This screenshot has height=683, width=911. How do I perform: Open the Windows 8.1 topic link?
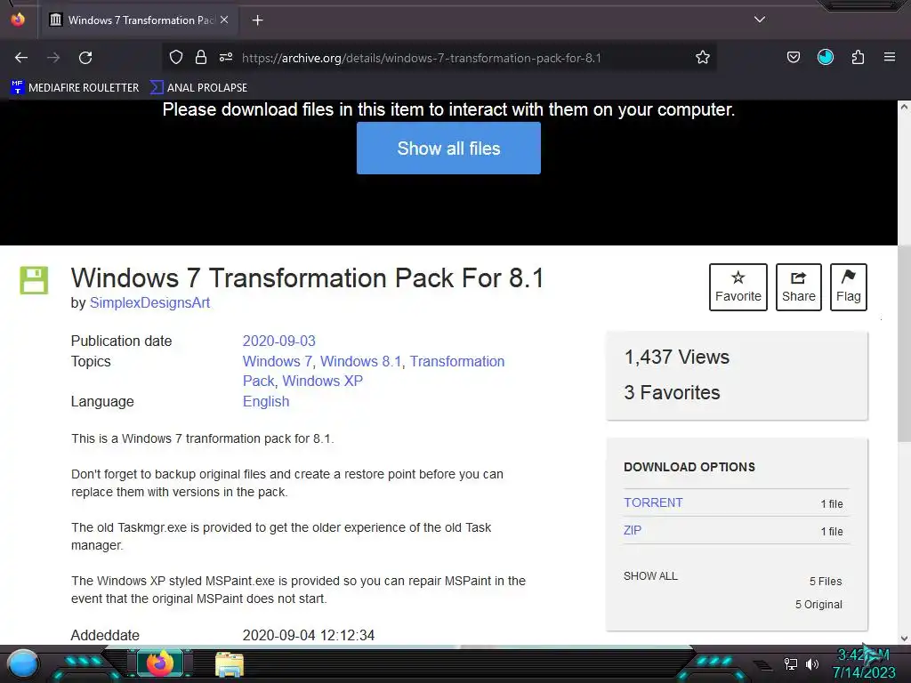point(361,361)
